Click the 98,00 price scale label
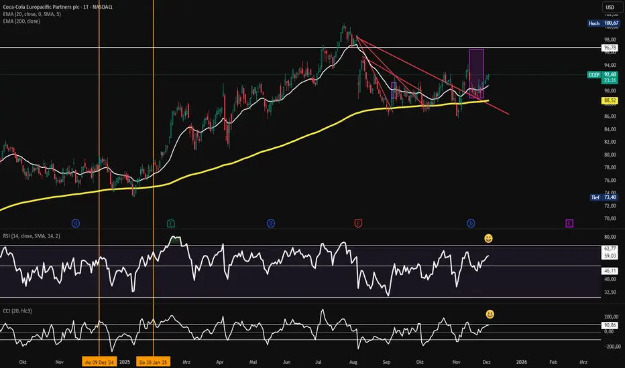Screen dimensions: 625x368 click(x=610, y=39)
